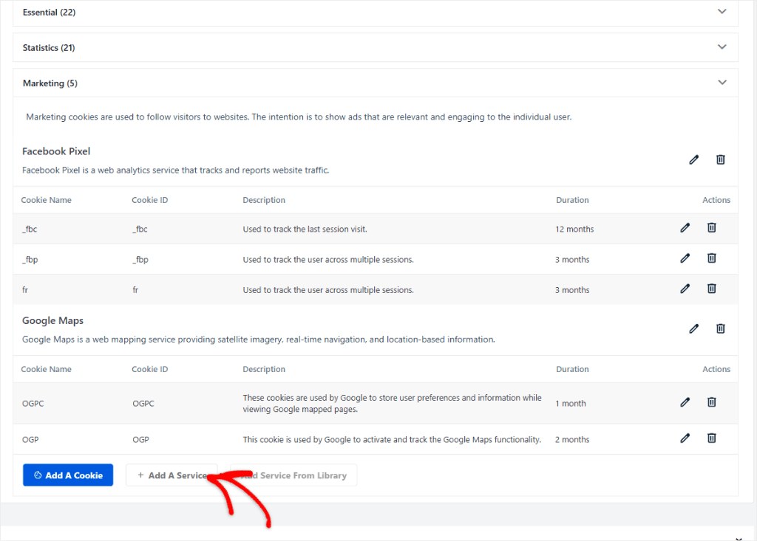Select the Facebook Pixel heading
The width and height of the screenshot is (757, 541).
click(56, 151)
